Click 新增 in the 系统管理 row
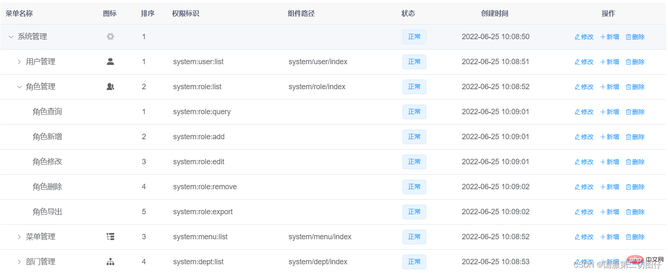This screenshot has height=273, width=668. click(610, 37)
